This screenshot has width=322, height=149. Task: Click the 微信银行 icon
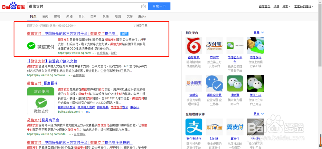pyautogui.click(x=256, y=46)
